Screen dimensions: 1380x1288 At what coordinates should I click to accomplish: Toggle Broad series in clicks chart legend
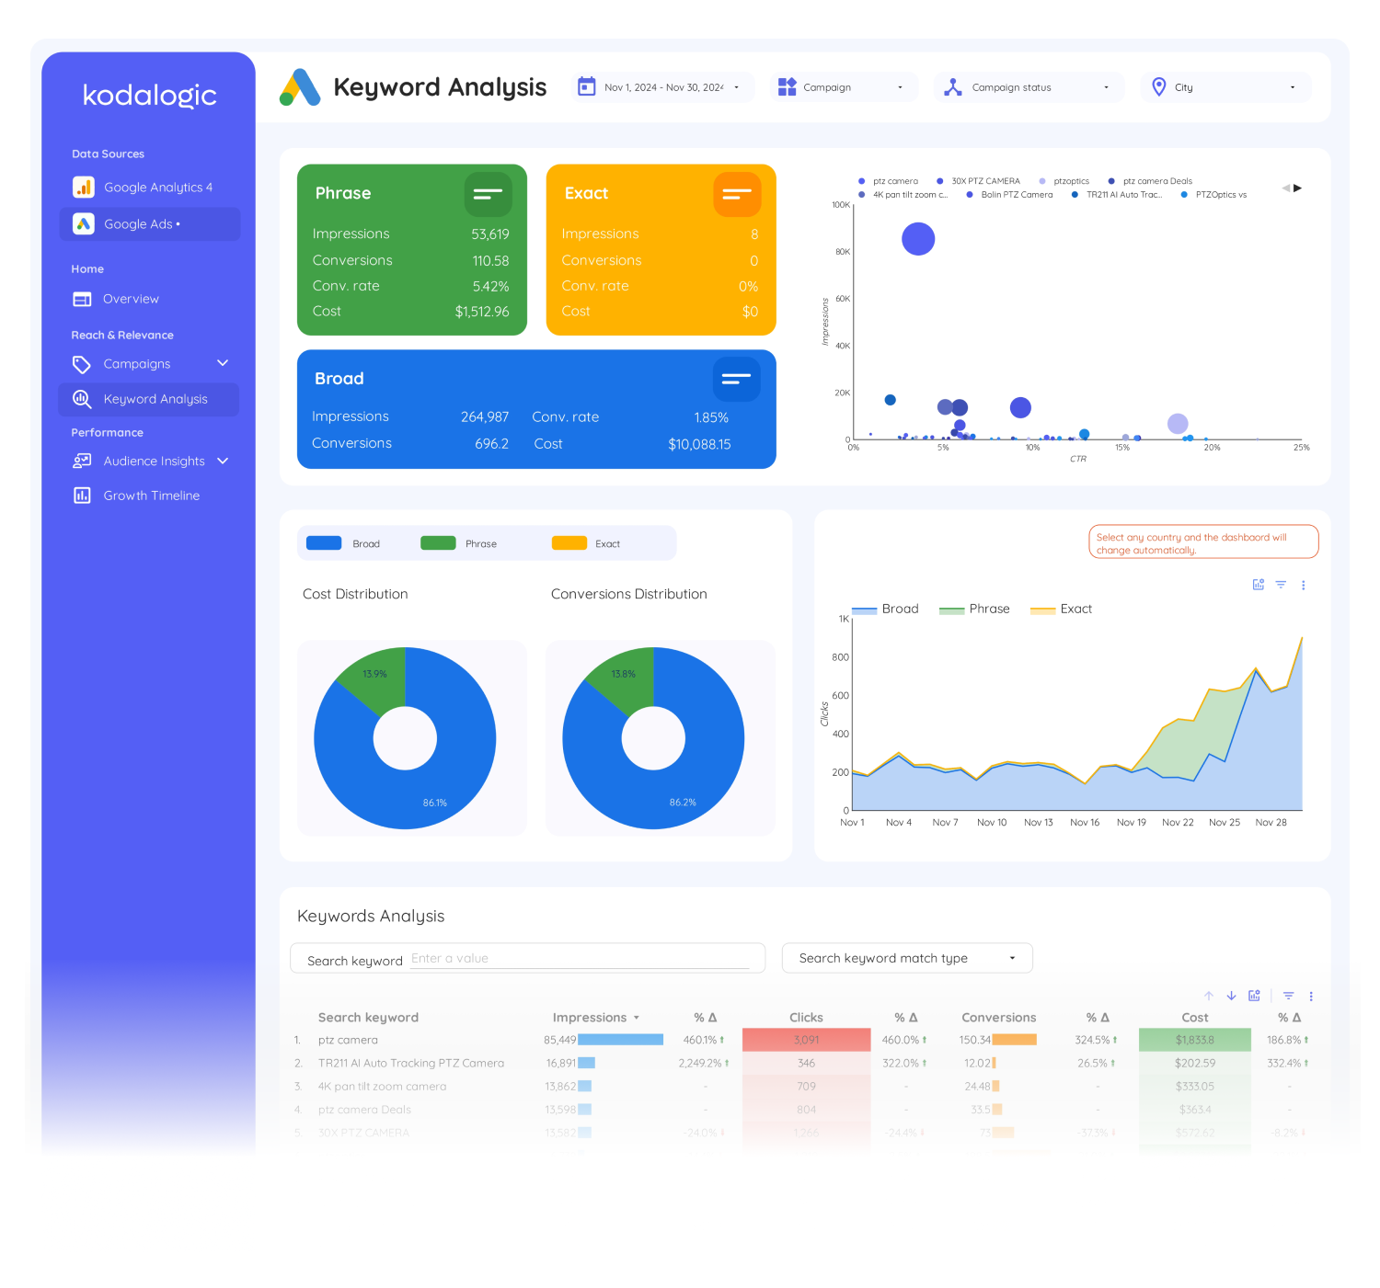(x=885, y=609)
